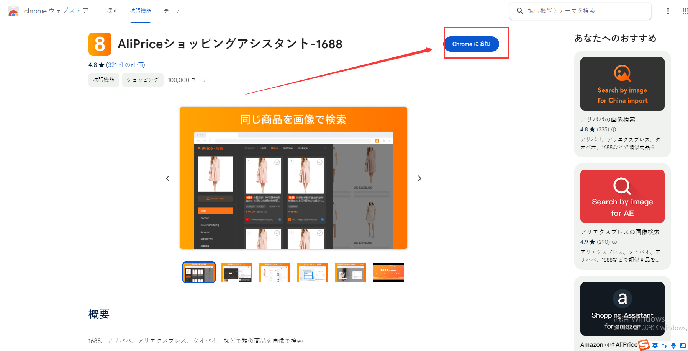This screenshot has height=351, width=688.
Task: Toggle the 英 input language indicator
Action: (655, 346)
